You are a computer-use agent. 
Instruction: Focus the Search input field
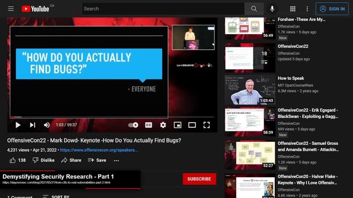point(163,9)
